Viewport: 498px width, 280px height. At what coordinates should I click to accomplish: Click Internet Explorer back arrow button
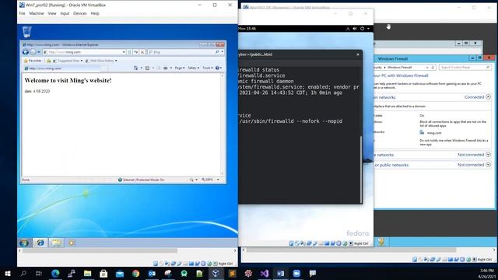tap(26, 52)
